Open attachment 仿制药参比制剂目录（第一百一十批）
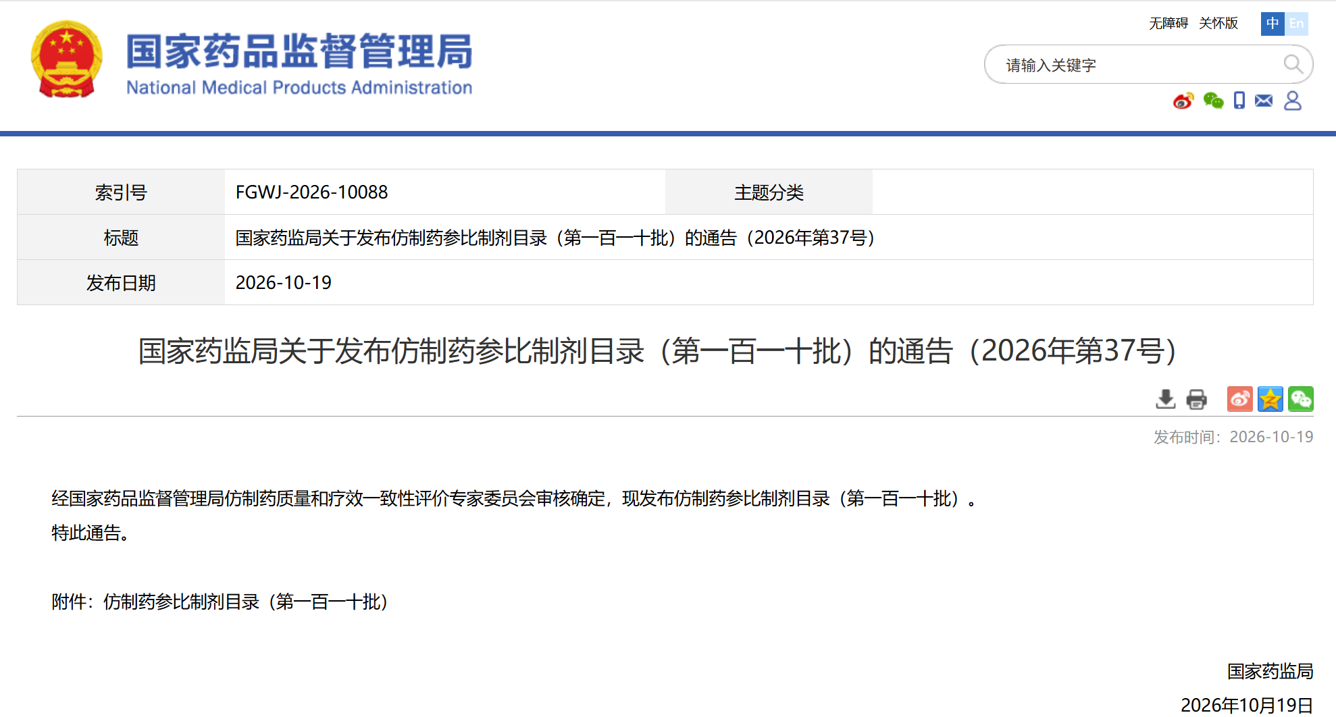Viewport: 1336px width, 717px height. 247,602
